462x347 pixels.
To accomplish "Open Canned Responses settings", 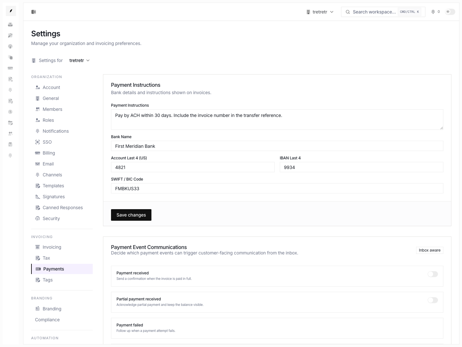I will point(62,208).
